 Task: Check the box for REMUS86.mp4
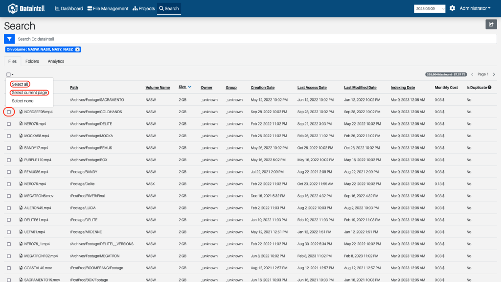coord(9,172)
